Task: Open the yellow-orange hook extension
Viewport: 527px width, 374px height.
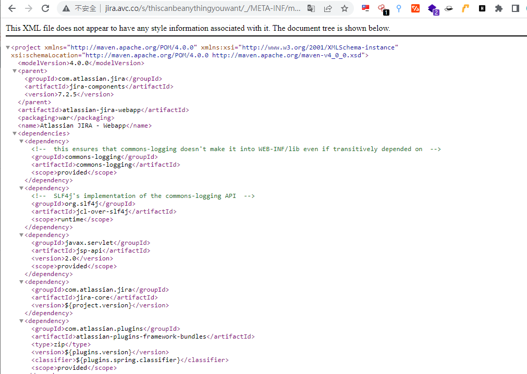Action: (x=465, y=8)
